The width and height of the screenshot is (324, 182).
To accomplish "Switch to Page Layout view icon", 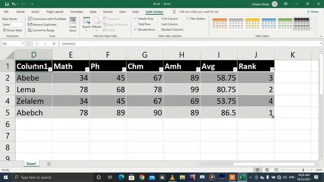I will [x=267, y=170].
